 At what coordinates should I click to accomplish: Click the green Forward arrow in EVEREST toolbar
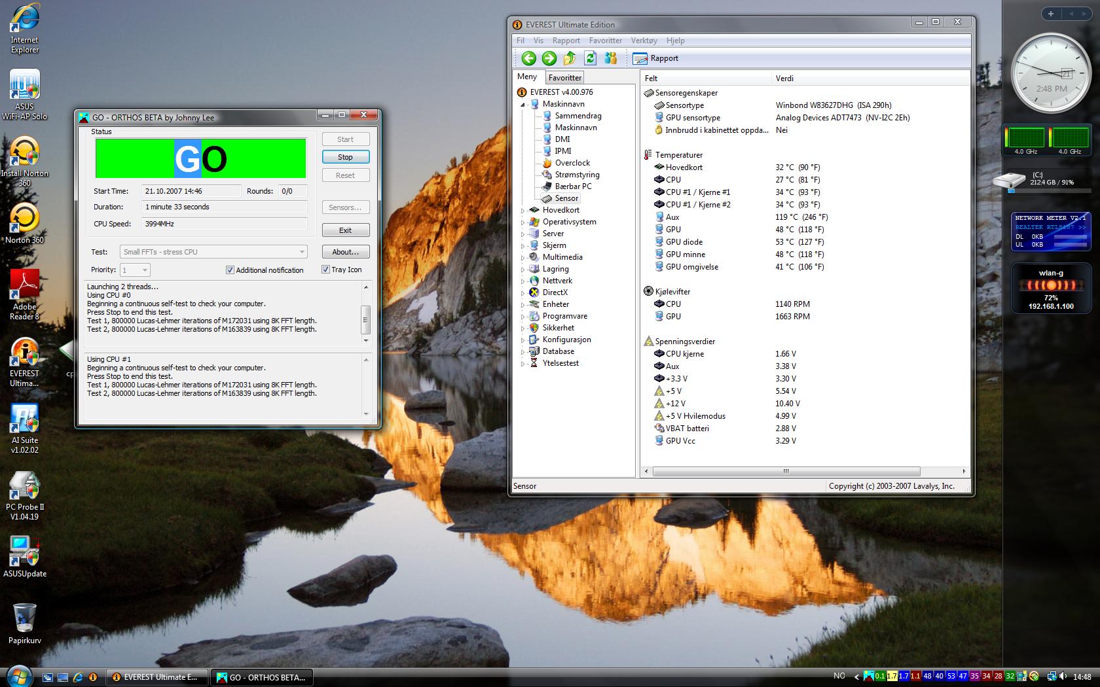(549, 58)
